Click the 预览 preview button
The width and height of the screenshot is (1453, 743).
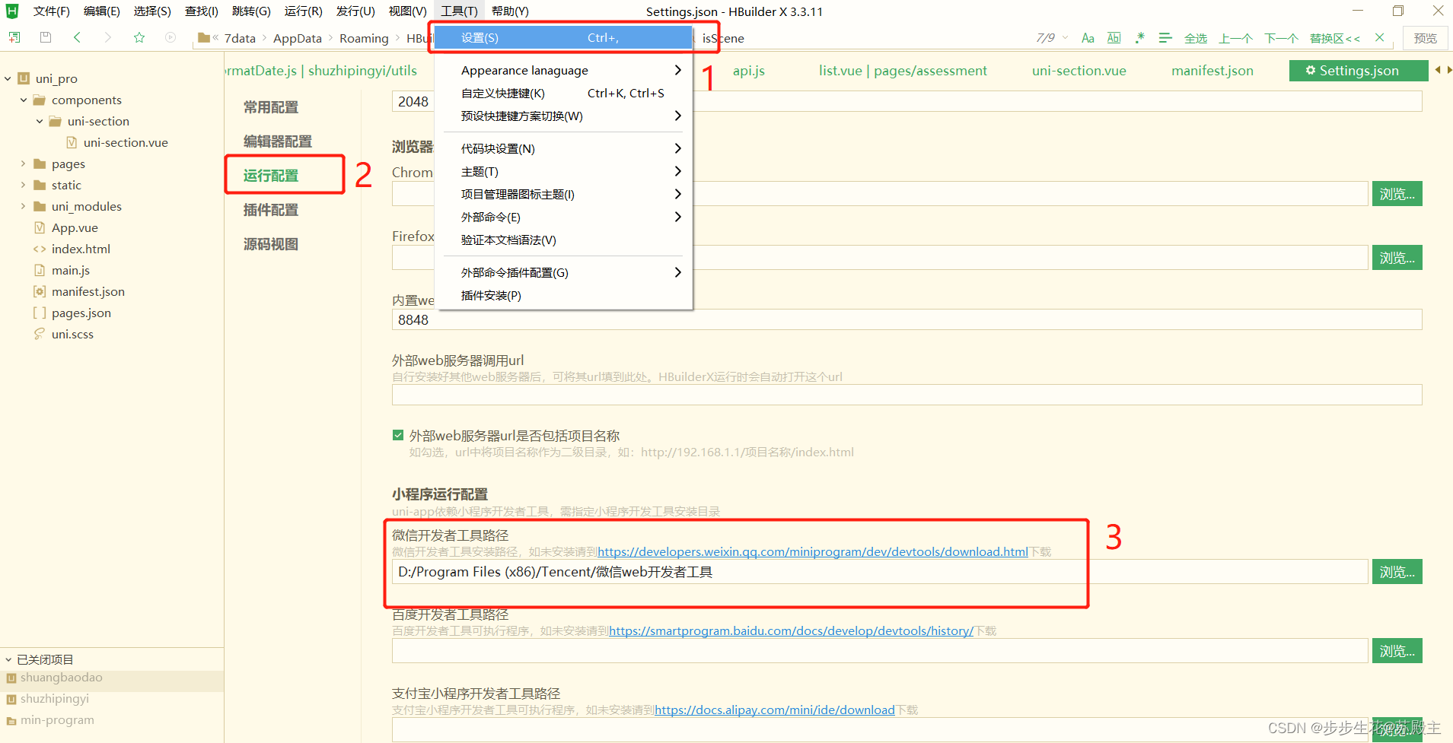pos(1425,38)
